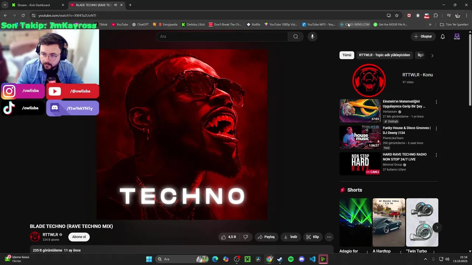The image size is (472, 265).
Task: Click the install app icon in address bar
Action: click(x=389, y=15)
